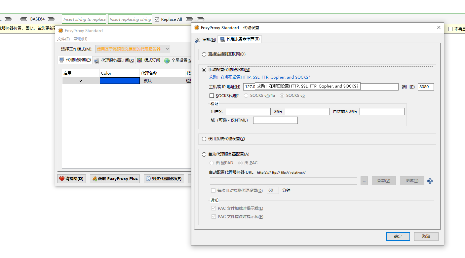The height and width of the screenshot is (258, 465).
Task: Open the 选择工作模式 dropdown
Action: coord(133,49)
